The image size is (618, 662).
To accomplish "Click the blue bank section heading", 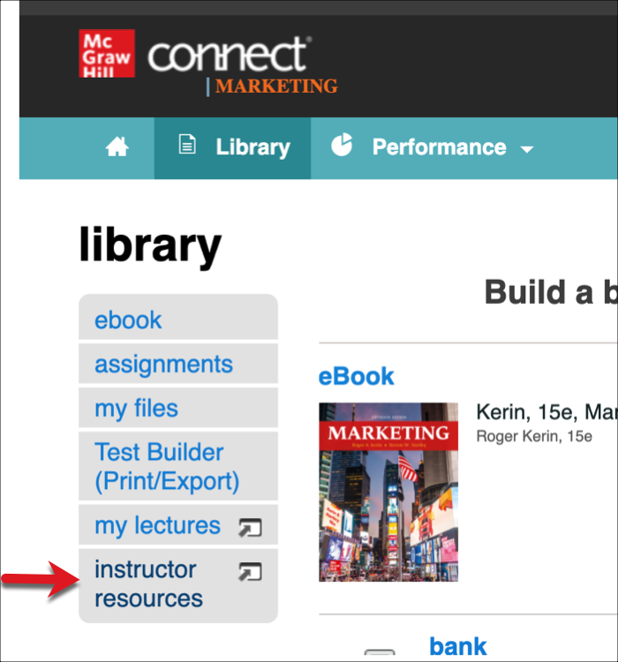I will pos(458,646).
